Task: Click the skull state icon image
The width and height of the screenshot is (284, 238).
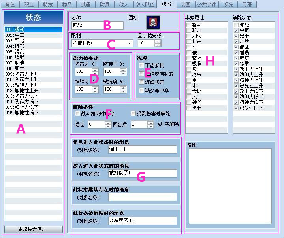Action: 153,23
